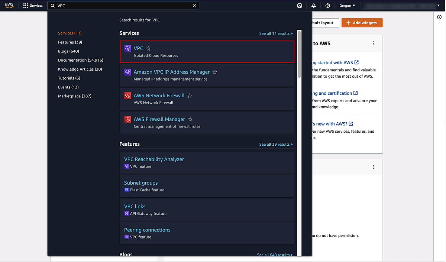Select the VPC service icon
This screenshot has width=446, height=262.
pyautogui.click(x=127, y=48)
